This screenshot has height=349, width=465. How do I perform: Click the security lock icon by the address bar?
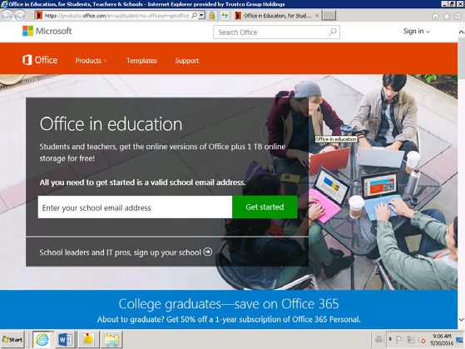(212, 16)
